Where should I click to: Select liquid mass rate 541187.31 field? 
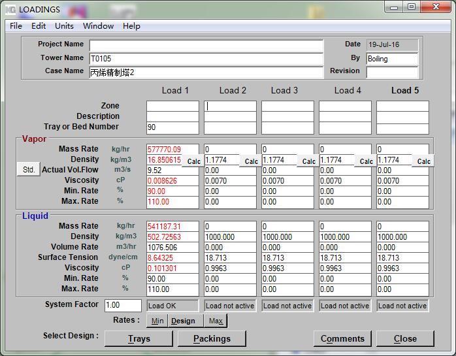172,227
